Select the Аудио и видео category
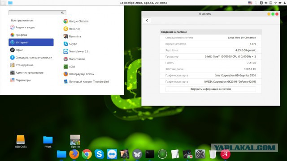Screen dimensions: 287x161 point(22,27)
